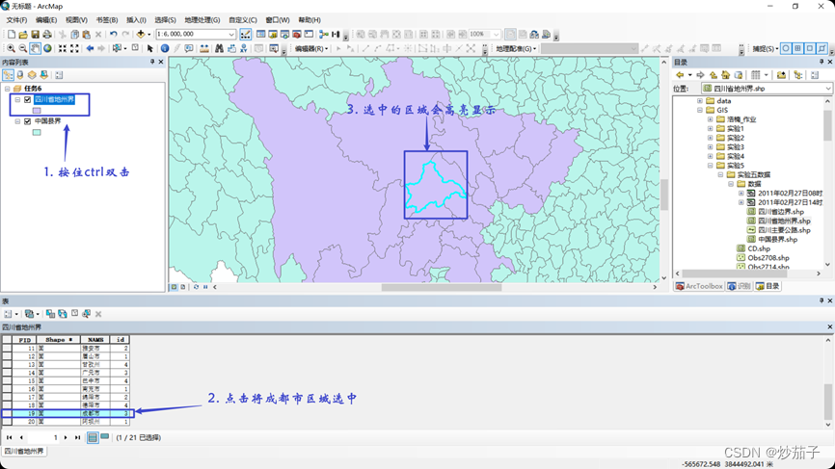Click the 四川省地州界 layer color symbol
This screenshot has width=835, height=469.
tap(37, 111)
